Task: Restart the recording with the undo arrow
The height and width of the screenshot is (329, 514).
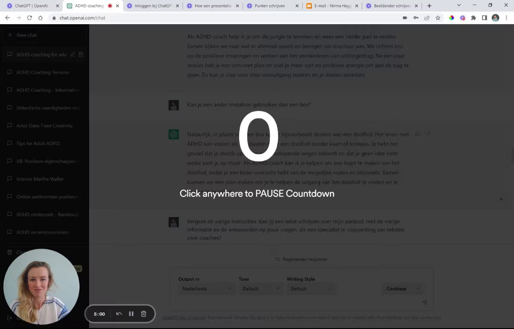Action: (x=119, y=314)
